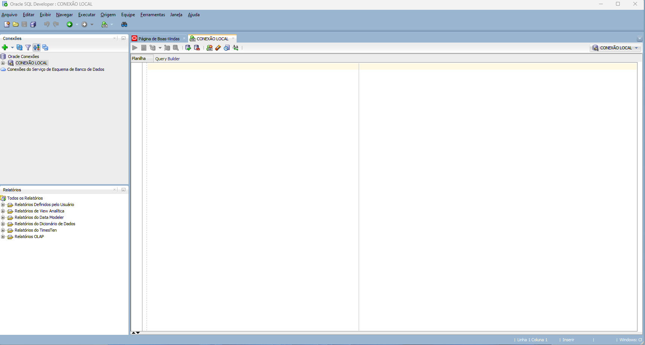Viewport: 645px width, 345px height.
Task: Click the green Back navigation arrow
Action: pyautogui.click(x=70, y=24)
